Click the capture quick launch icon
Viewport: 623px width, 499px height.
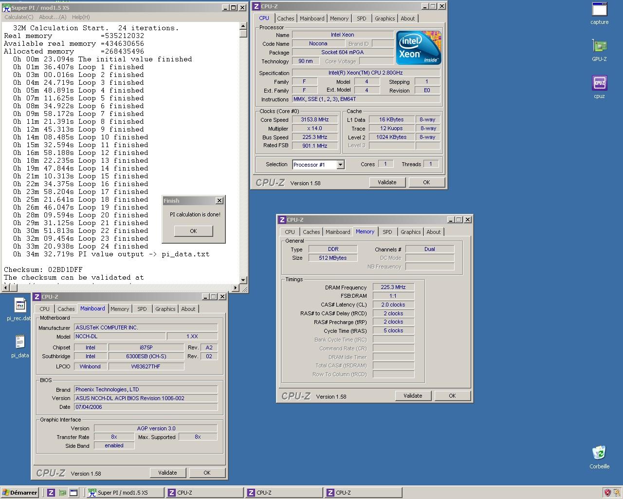click(73, 493)
